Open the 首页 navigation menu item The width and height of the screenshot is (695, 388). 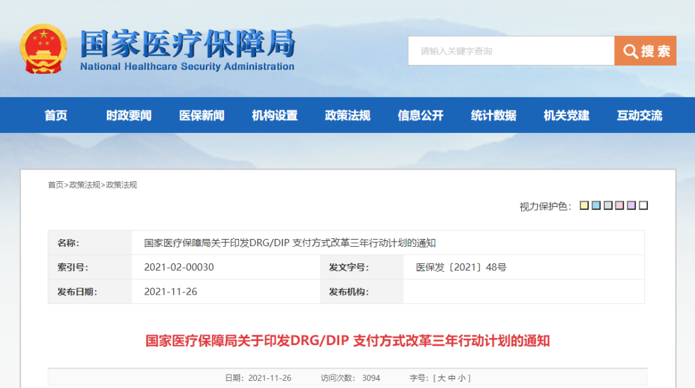tap(56, 116)
